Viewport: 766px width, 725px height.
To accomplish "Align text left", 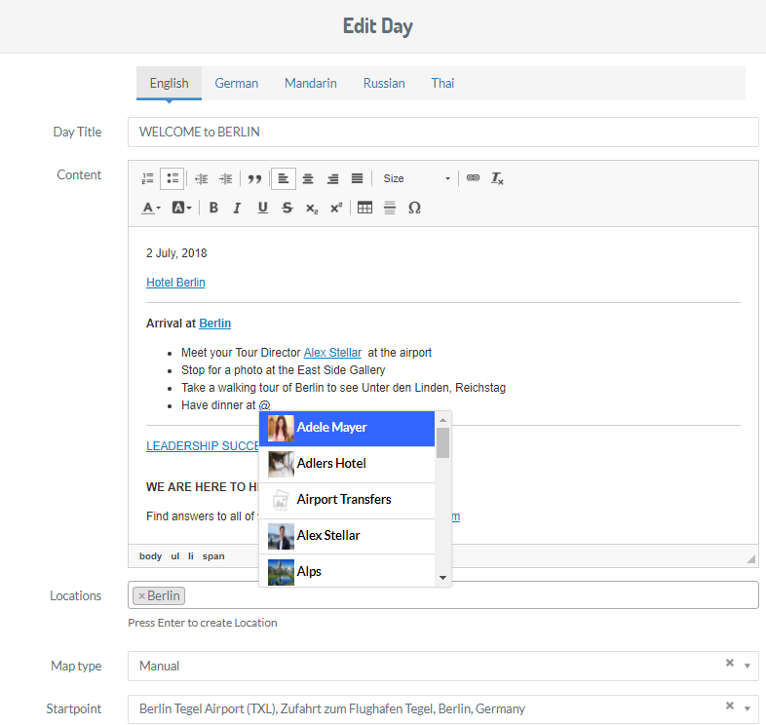I will point(284,178).
